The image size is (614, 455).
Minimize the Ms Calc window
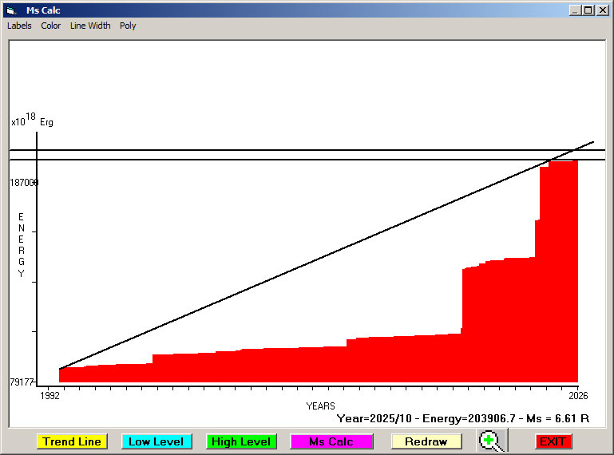point(575,10)
